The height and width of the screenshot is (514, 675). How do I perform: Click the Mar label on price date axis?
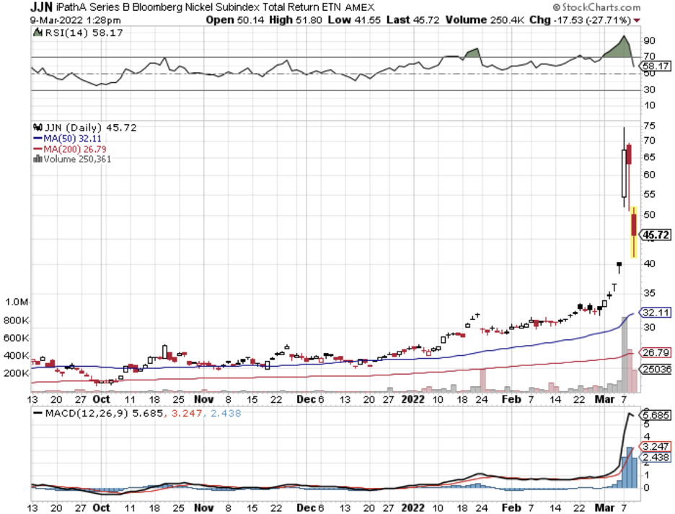coord(604,399)
